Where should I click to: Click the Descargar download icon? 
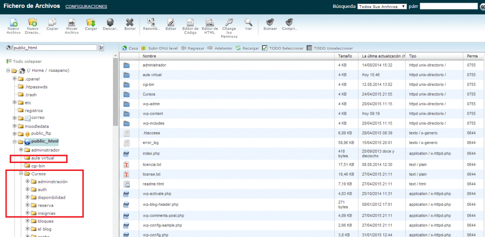tap(110, 22)
